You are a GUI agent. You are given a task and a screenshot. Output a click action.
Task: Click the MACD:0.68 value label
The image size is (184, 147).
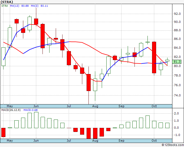coord(31,110)
